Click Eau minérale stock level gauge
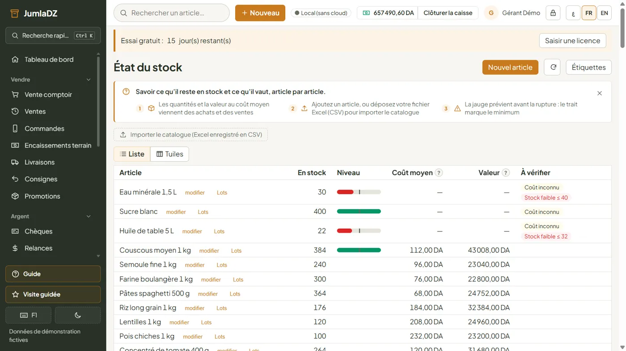Image resolution: width=626 pixels, height=351 pixels. (359, 192)
